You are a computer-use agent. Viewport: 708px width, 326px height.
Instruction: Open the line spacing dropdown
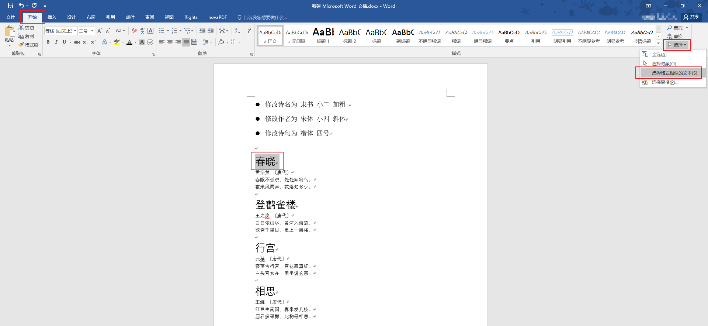tap(208, 42)
